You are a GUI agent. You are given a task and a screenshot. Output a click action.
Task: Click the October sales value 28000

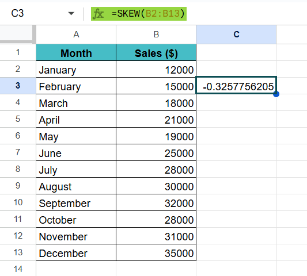click(x=156, y=219)
